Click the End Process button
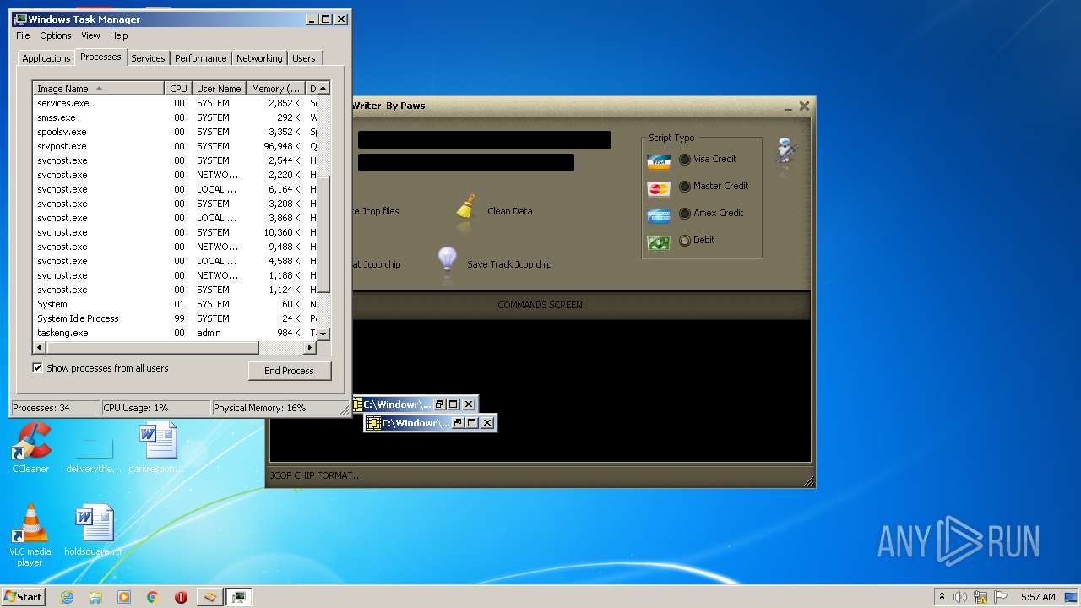The image size is (1081, 608). pos(289,371)
